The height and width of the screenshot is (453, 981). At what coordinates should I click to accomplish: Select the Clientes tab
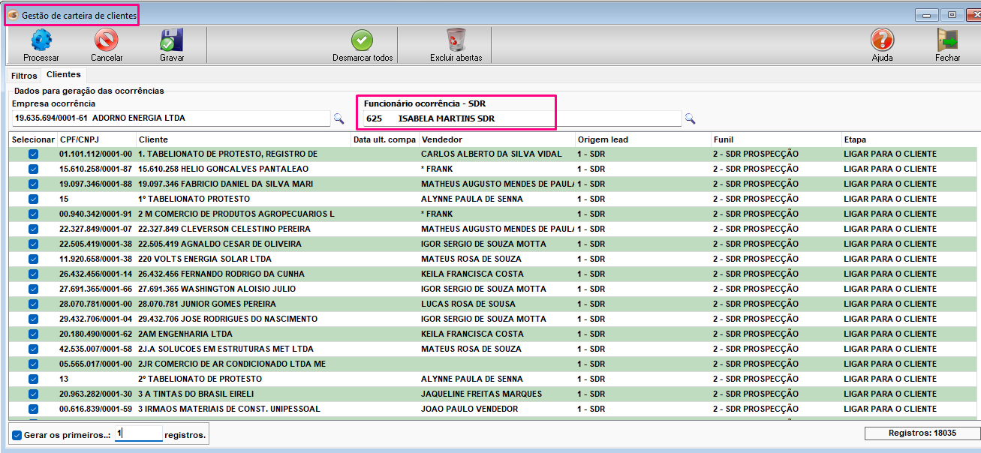pyautogui.click(x=64, y=75)
